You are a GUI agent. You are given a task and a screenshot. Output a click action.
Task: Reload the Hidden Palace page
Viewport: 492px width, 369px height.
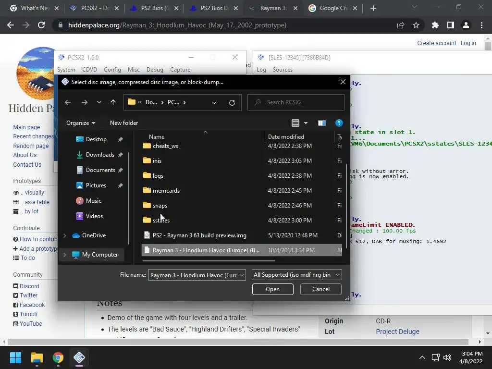[x=41, y=25]
